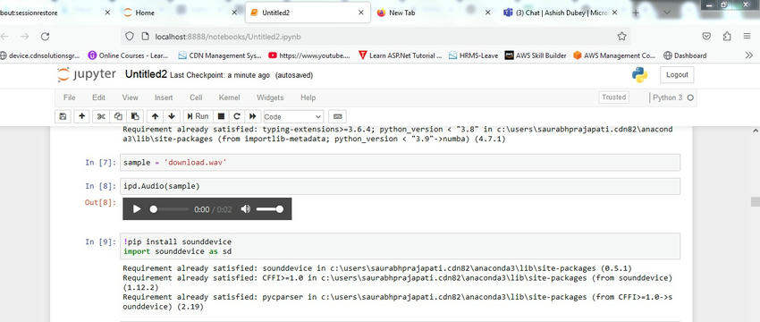Open the Learn ASP.Net Tutorial bookmark
Image resolution: width=760 pixels, height=322 pixels.
tap(401, 55)
